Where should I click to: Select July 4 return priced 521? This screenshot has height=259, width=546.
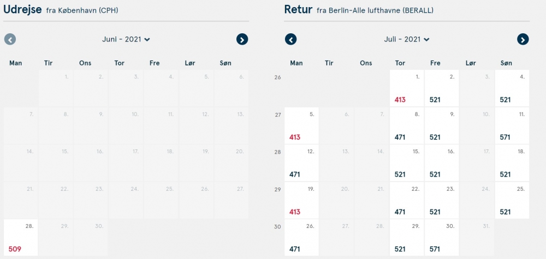(x=512, y=88)
